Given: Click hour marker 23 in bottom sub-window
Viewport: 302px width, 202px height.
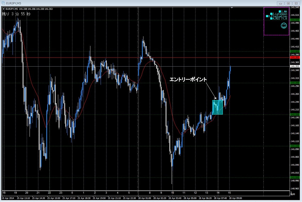Looking at the screenshot, I should coord(61,193).
